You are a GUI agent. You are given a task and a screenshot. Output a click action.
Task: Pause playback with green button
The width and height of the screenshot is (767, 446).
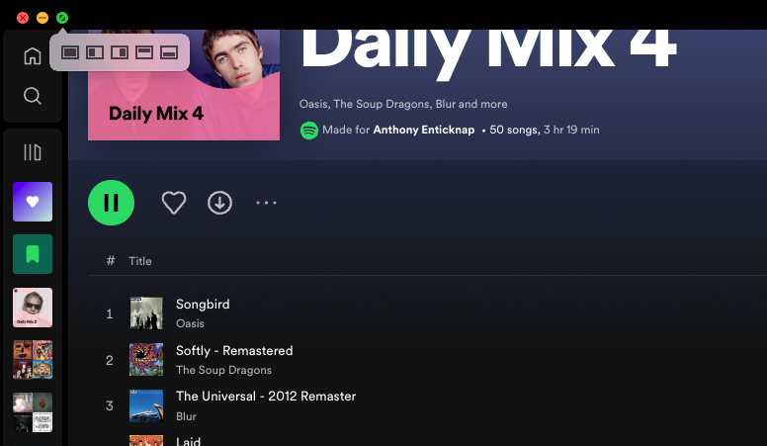pos(111,203)
